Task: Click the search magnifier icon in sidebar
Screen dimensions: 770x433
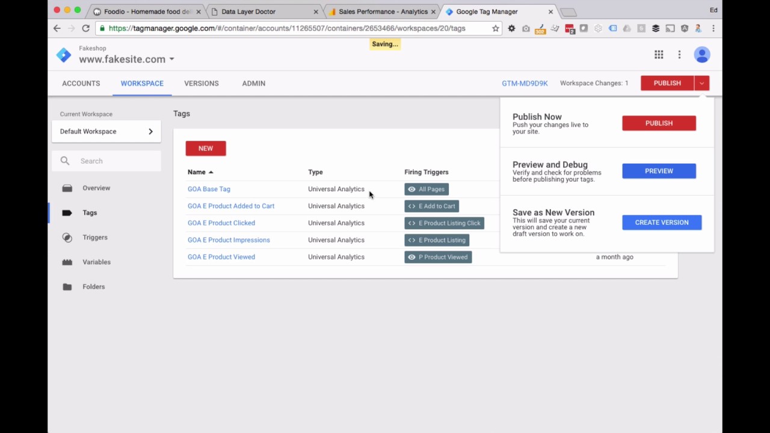Action: tap(65, 161)
